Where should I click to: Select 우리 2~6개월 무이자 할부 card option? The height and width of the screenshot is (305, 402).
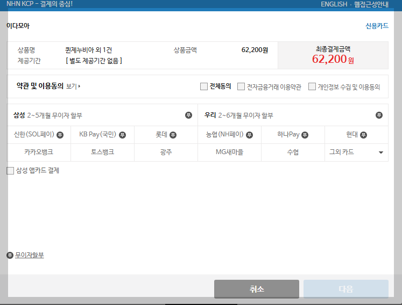(x=293, y=115)
